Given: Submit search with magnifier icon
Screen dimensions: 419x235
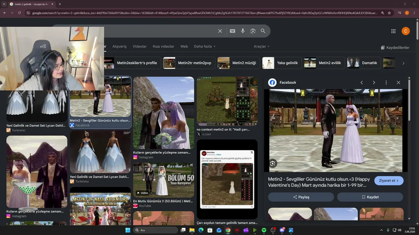Looking at the screenshot, I should (263, 31).
